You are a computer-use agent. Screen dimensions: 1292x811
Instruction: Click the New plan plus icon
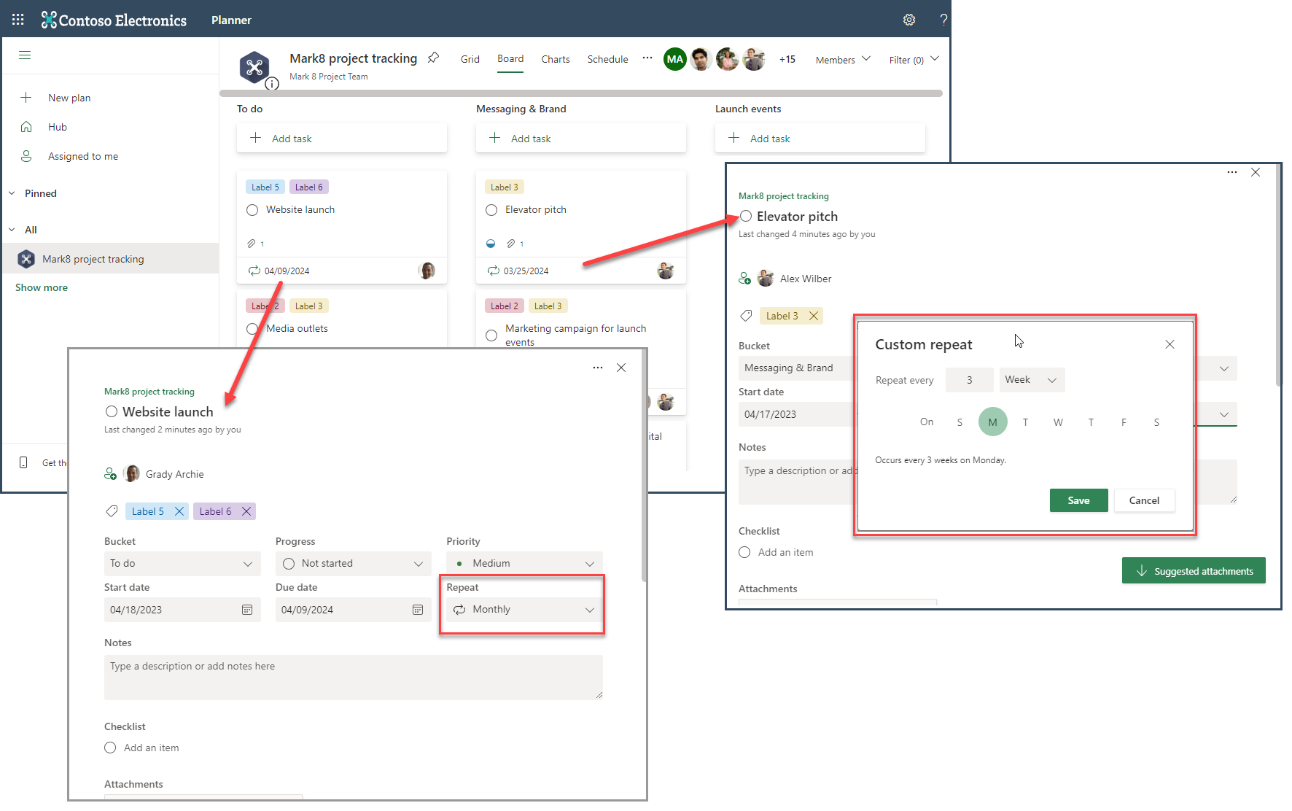pos(26,98)
